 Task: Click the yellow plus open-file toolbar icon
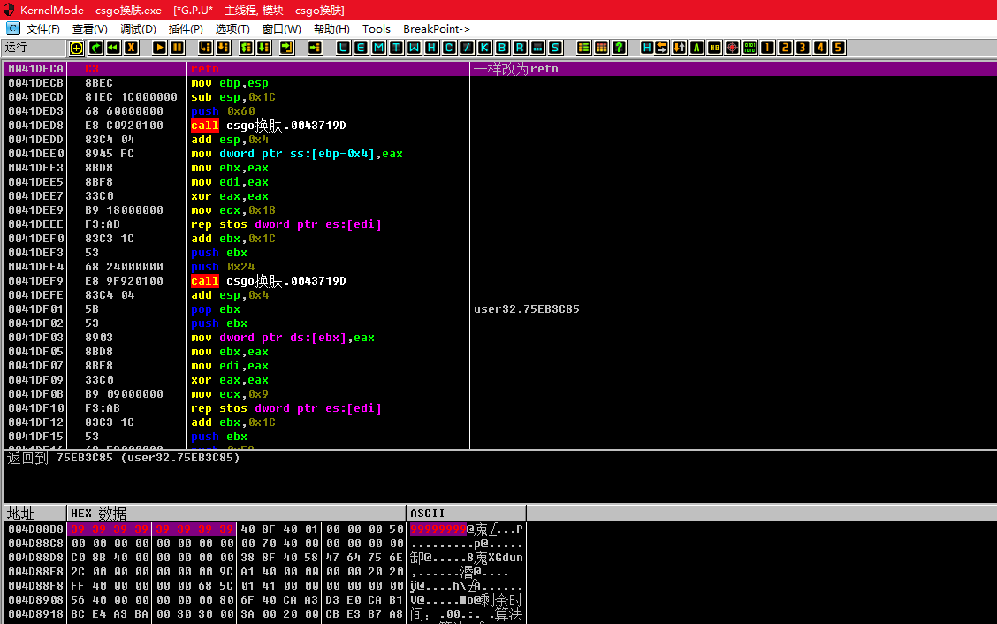(76, 48)
